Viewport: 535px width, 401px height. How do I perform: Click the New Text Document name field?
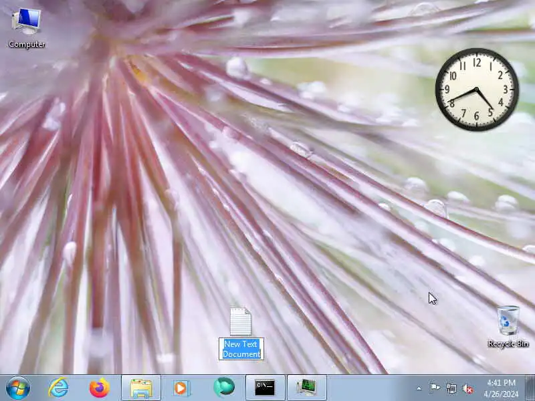click(x=241, y=349)
